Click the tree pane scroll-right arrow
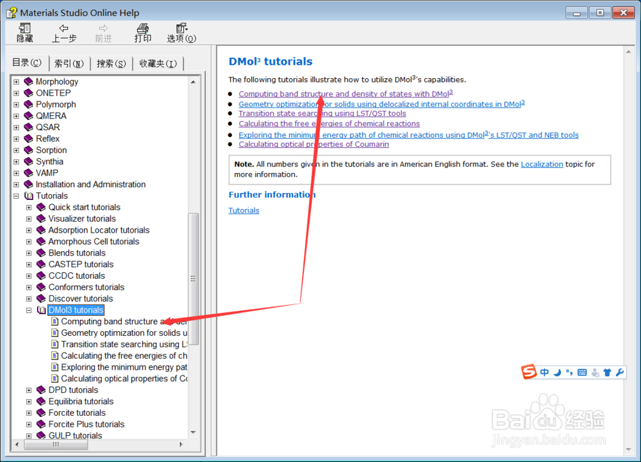641x462 pixels. pos(181,445)
